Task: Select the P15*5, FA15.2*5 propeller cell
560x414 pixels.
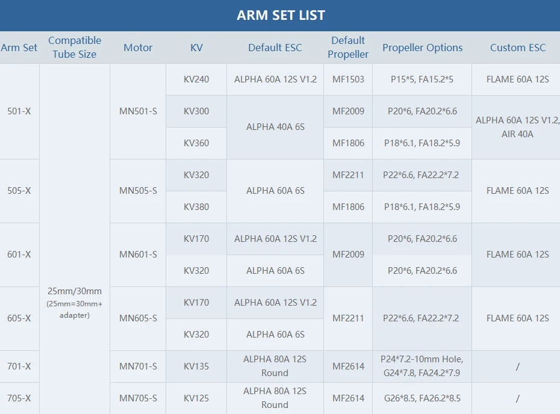Action: tap(422, 79)
